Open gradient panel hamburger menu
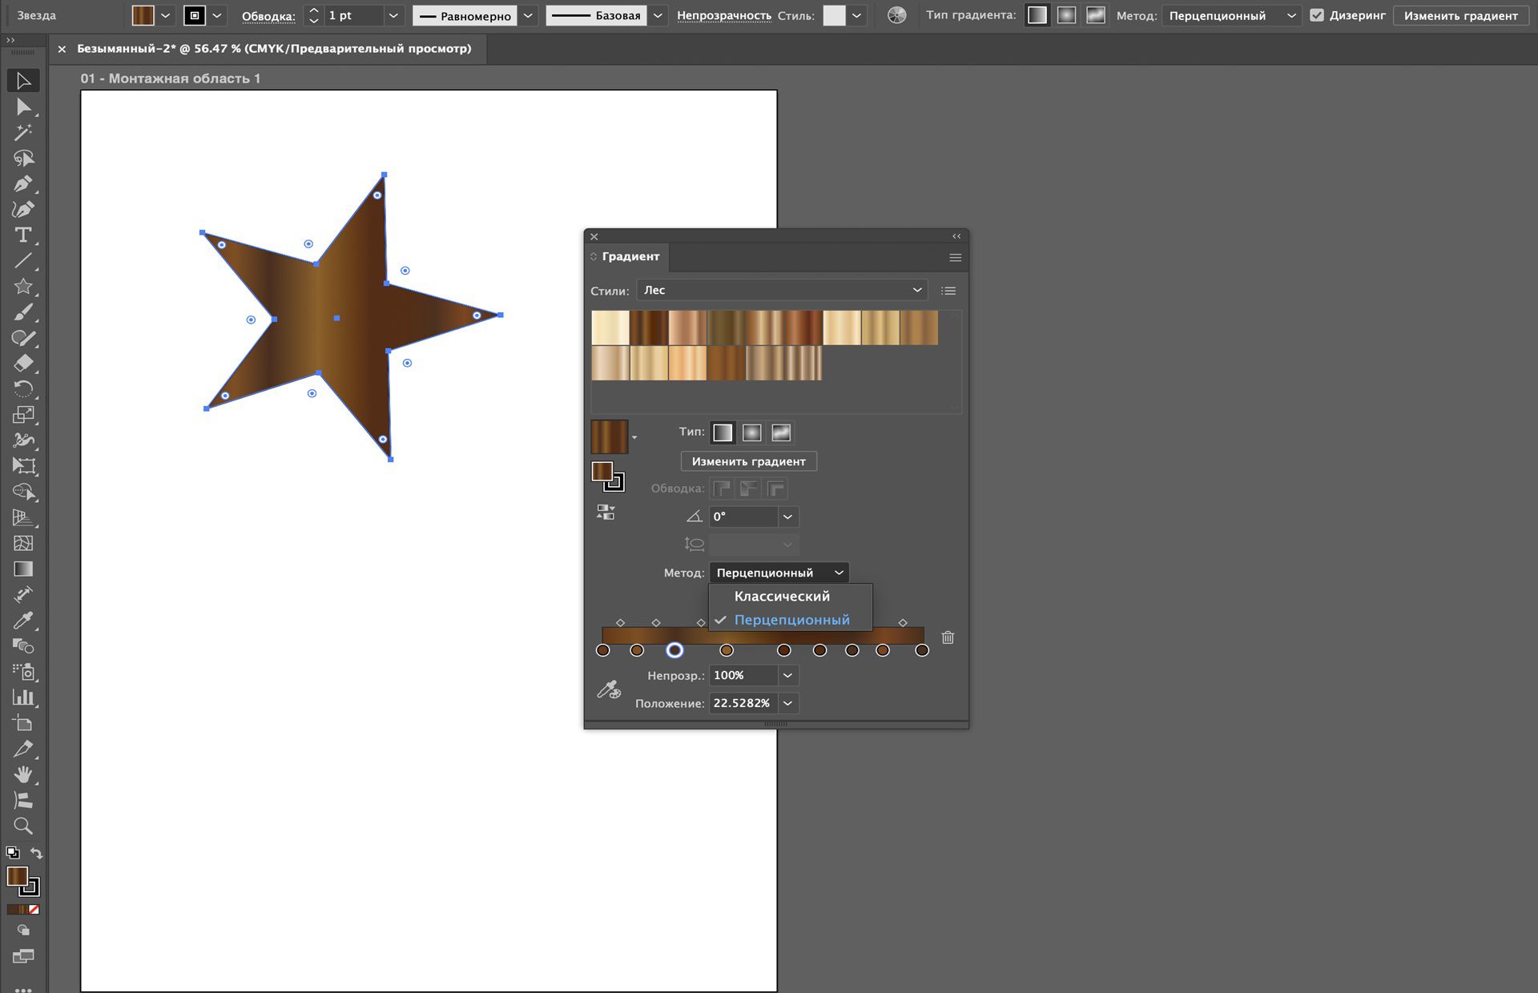This screenshot has width=1538, height=993. tap(955, 257)
